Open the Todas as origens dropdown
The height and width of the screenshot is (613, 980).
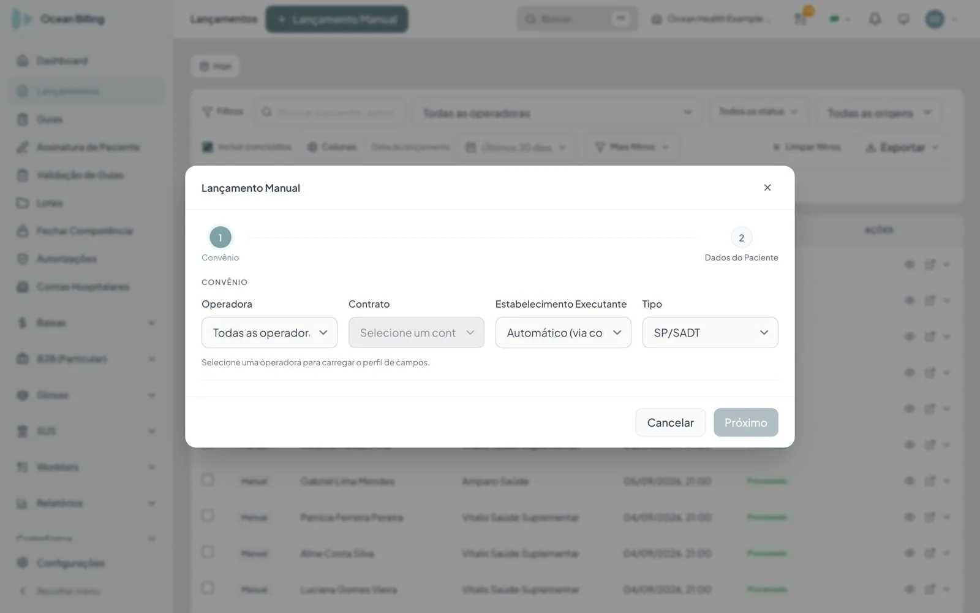(879, 113)
